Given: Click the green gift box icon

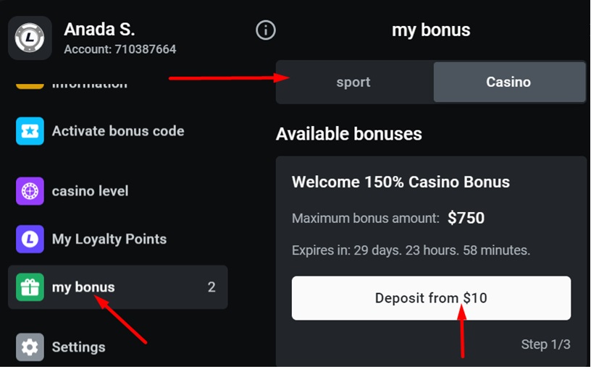Looking at the screenshot, I should click(x=30, y=287).
